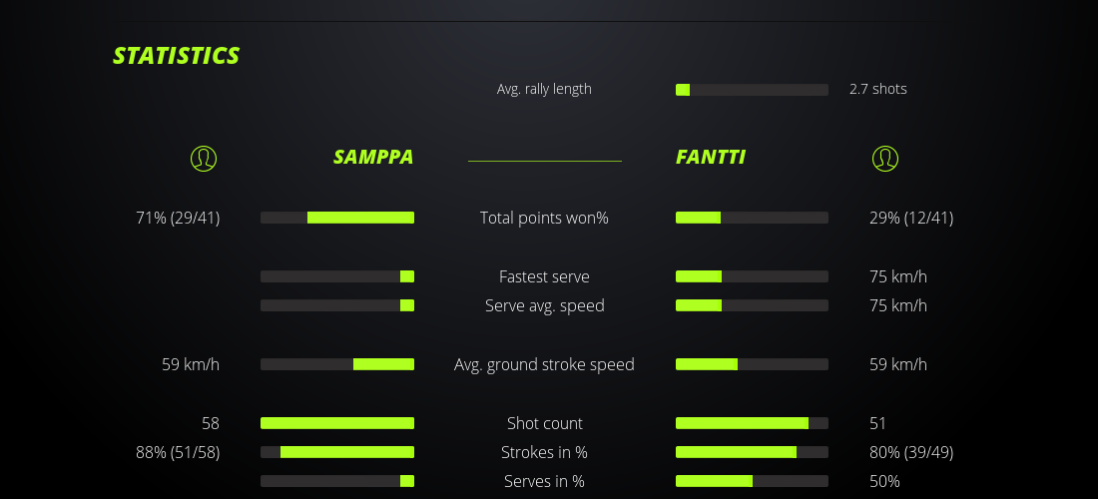The image size is (1098, 499).
Task: Click the Avg. rally length progress bar
Action: click(752, 90)
